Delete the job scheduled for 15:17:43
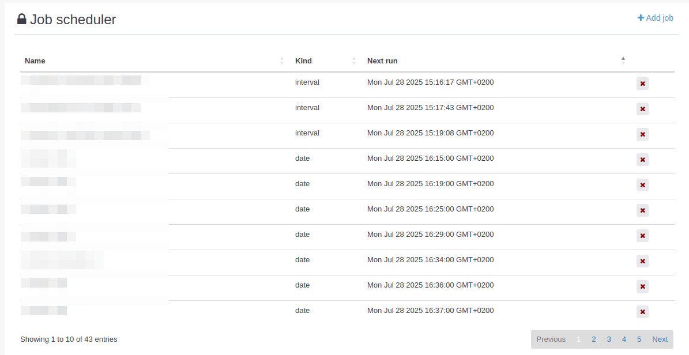 click(x=642, y=109)
